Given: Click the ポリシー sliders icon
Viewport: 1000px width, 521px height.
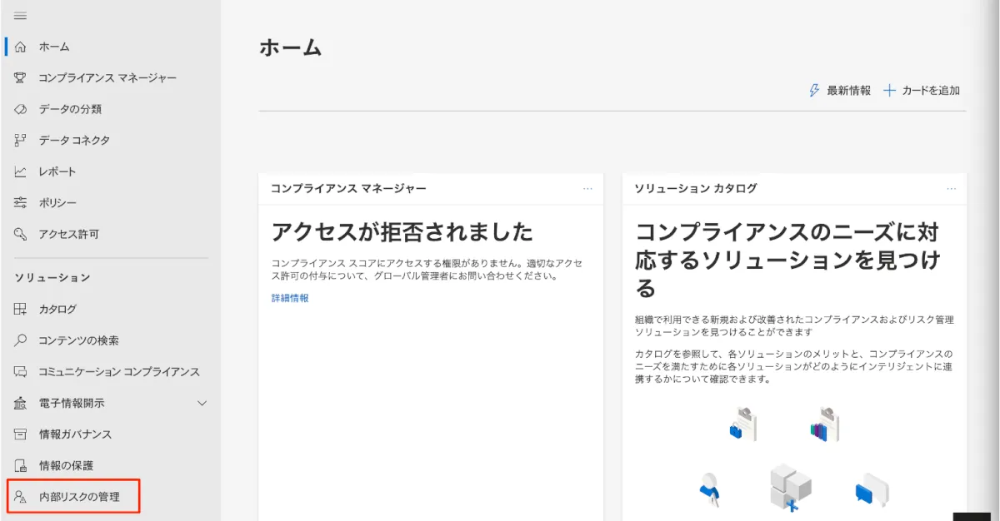Looking at the screenshot, I should (x=21, y=203).
